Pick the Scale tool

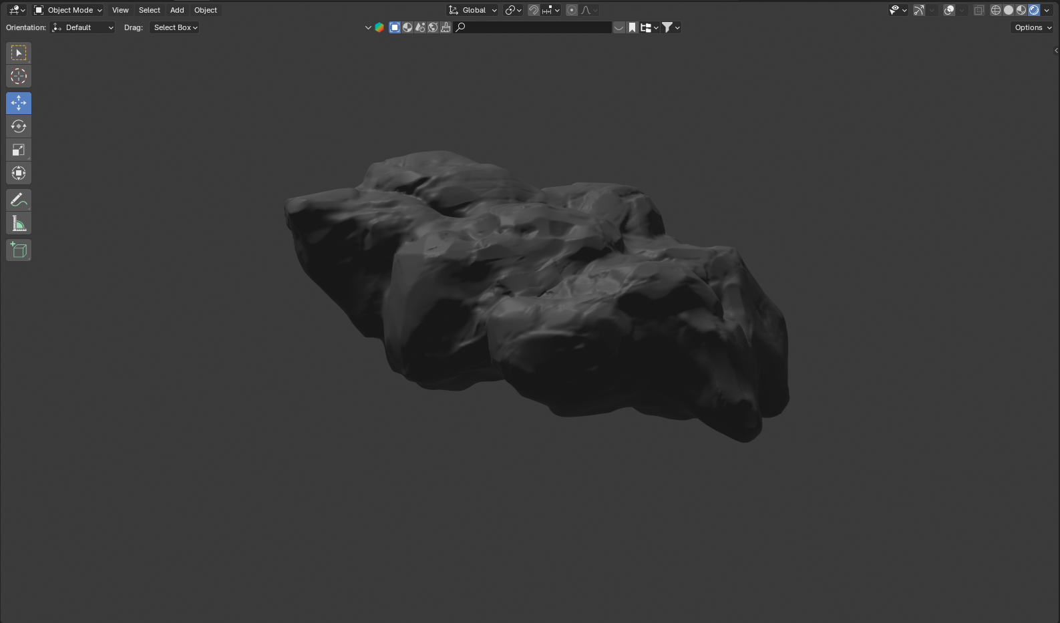pyautogui.click(x=19, y=150)
